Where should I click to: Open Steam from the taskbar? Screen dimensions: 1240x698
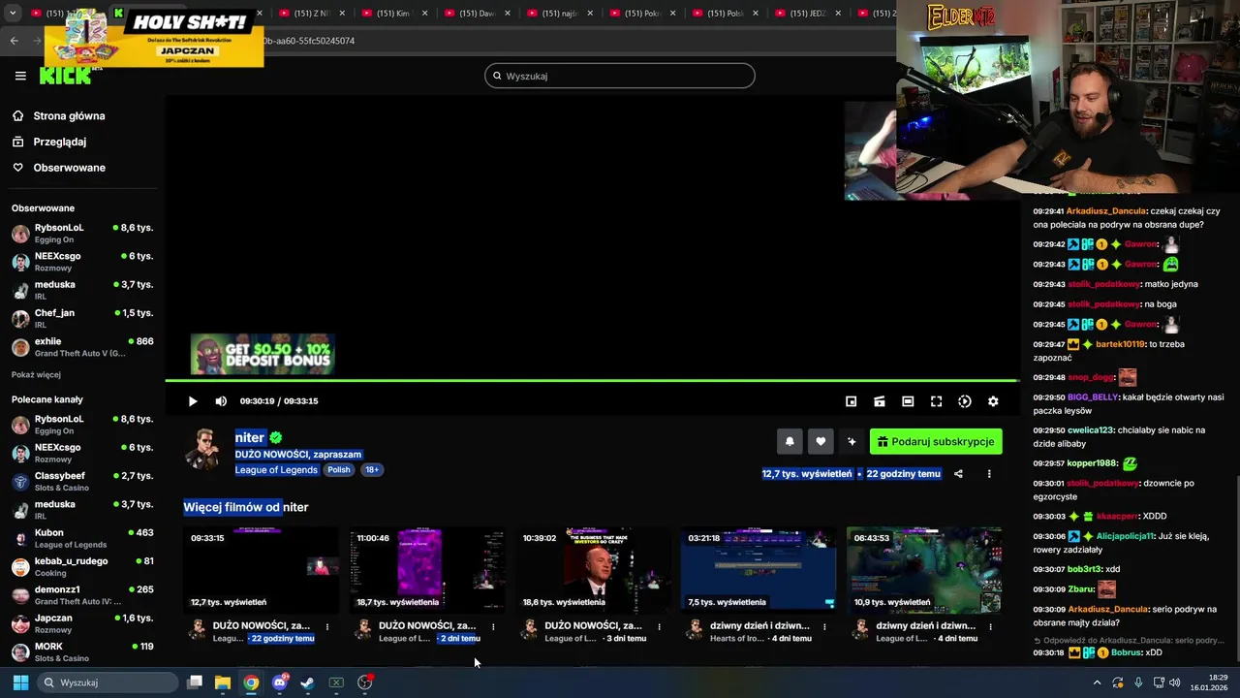pos(308,682)
